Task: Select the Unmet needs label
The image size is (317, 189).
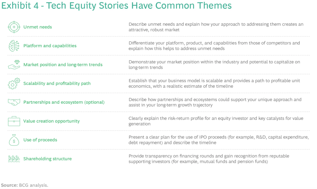Action: pos(38,27)
